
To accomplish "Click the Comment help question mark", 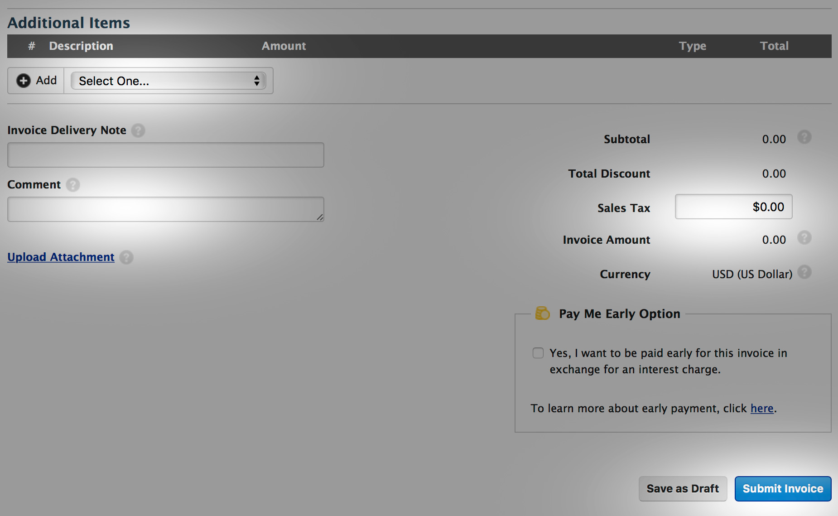I will click(x=73, y=185).
